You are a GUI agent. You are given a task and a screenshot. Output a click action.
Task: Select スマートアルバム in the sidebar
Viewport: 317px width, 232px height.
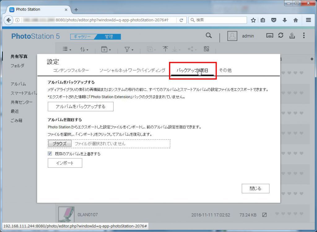[x=24, y=93]
